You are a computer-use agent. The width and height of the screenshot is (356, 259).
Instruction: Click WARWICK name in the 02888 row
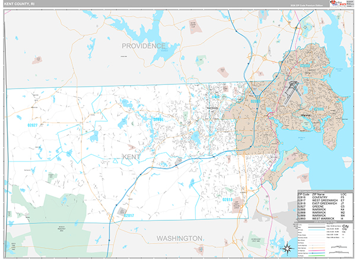point(319,213)
